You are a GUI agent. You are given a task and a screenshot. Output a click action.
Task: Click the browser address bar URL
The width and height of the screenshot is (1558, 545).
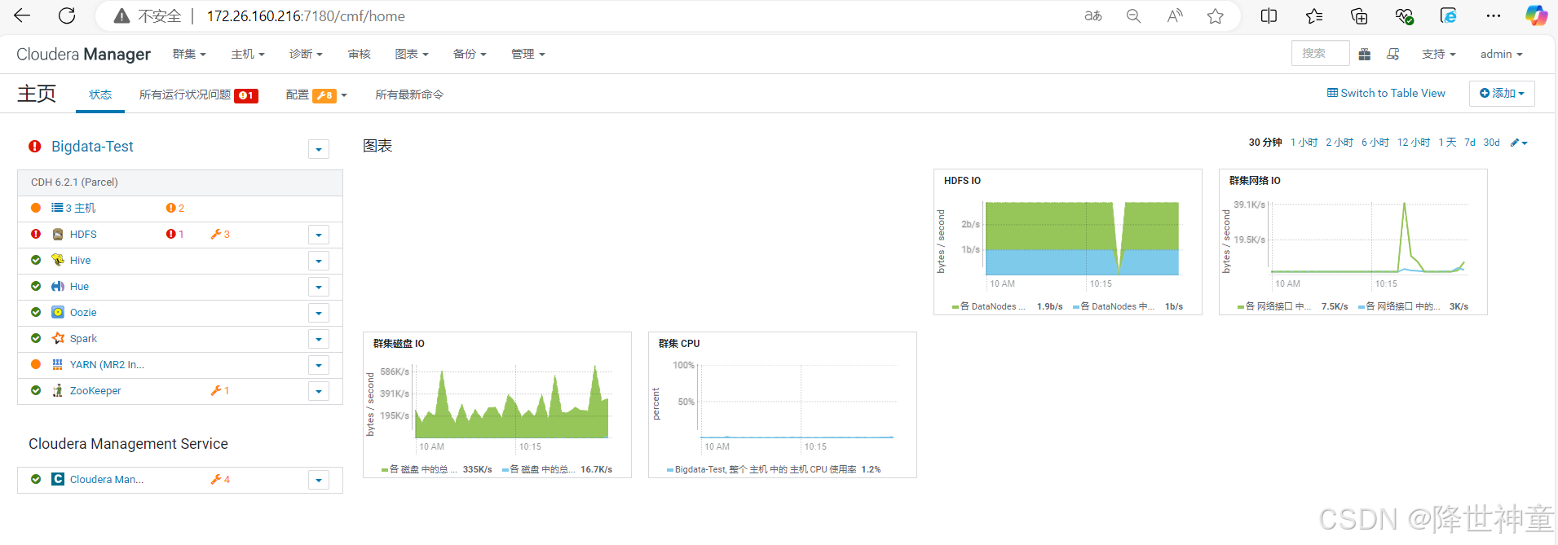[x=306, y=16]
